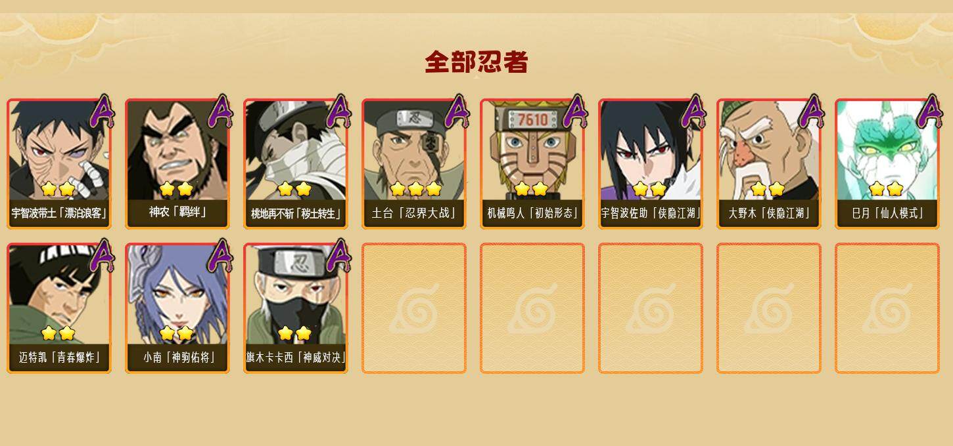Screen dimensions: 953x446
Task: Pick the 宇智波佐助「侠隐江湖」ninja card
Action: (651, 163)
